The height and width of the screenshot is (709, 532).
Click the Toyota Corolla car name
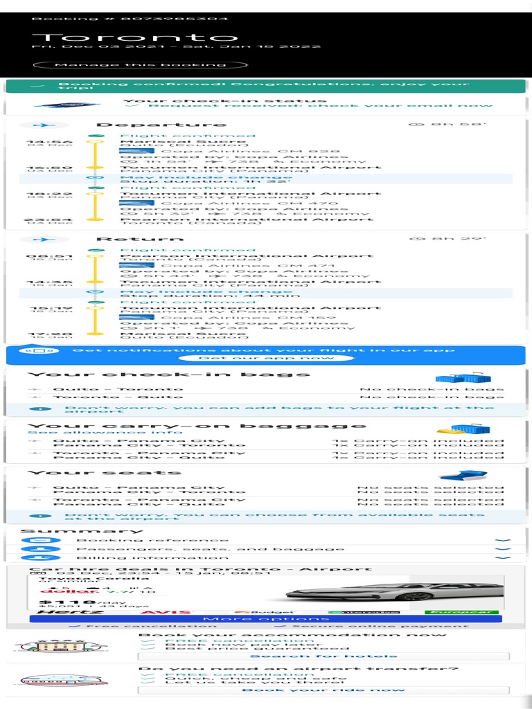click(94, 578)
